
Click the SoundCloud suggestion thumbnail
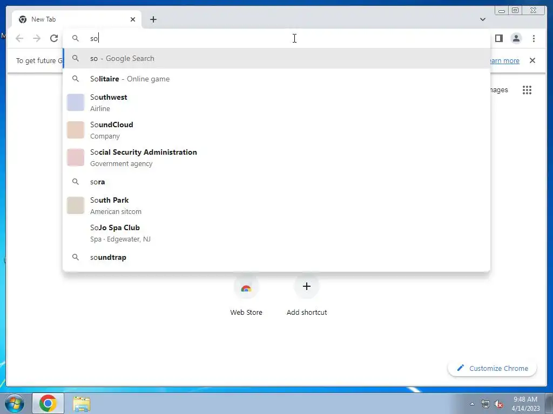point(76,130)
